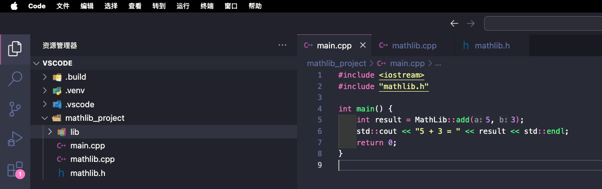Screen dimensions: 602x189
Task: Open the 编辑 menu
Action: pos(87,6)
